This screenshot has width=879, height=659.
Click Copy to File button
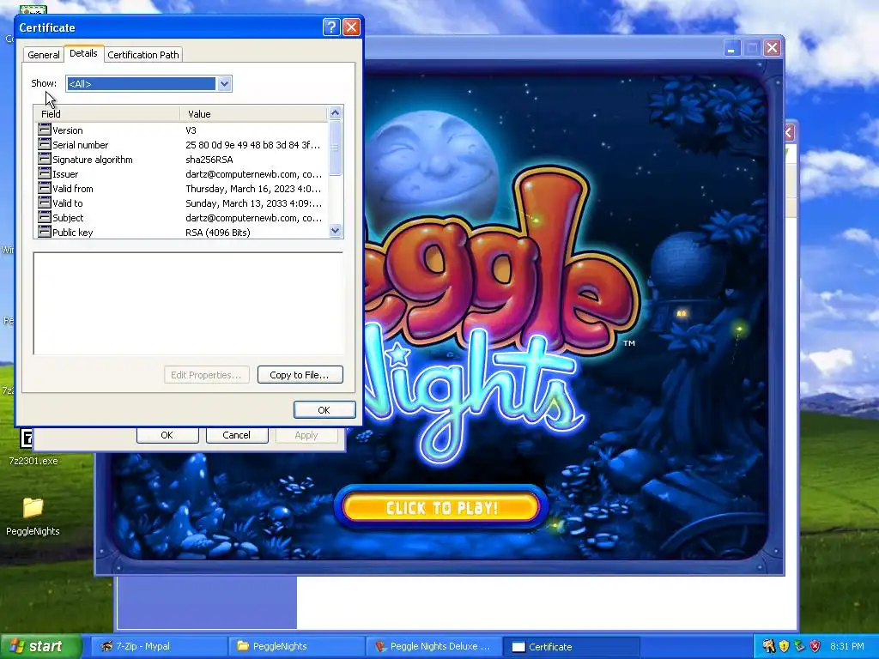click(300, 375)
